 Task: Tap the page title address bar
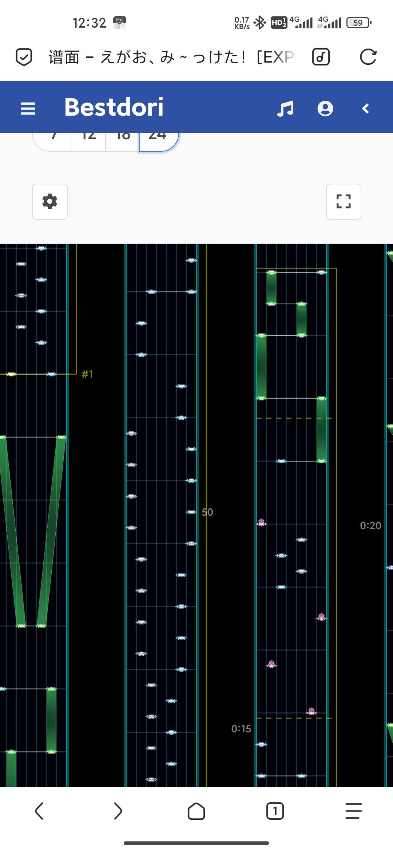point(173,57)
